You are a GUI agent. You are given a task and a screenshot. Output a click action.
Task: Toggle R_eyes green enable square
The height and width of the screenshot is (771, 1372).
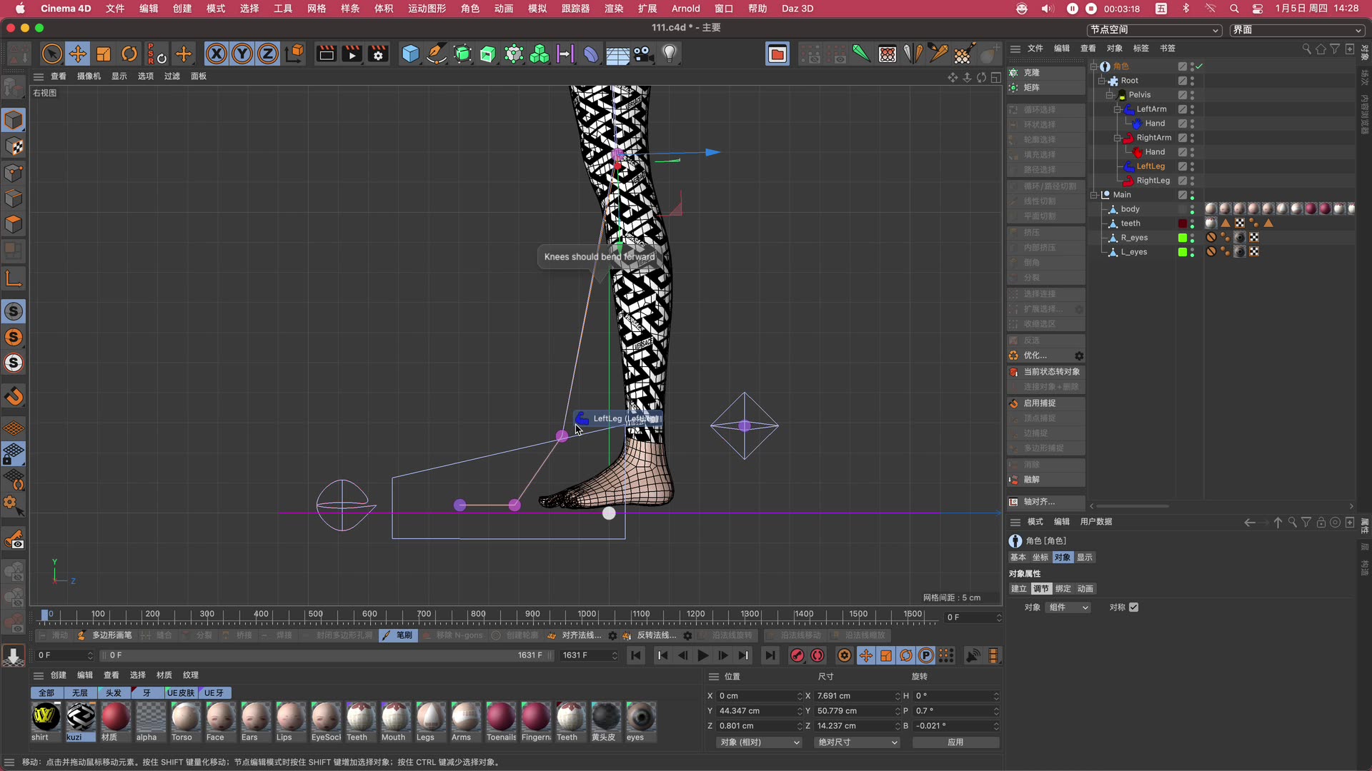tap(1182, 238)
